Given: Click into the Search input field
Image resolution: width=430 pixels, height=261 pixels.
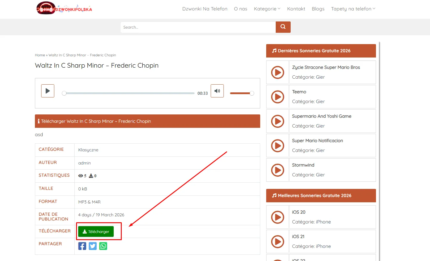Looking at the screenshot, I should click(x=198, y=27).
